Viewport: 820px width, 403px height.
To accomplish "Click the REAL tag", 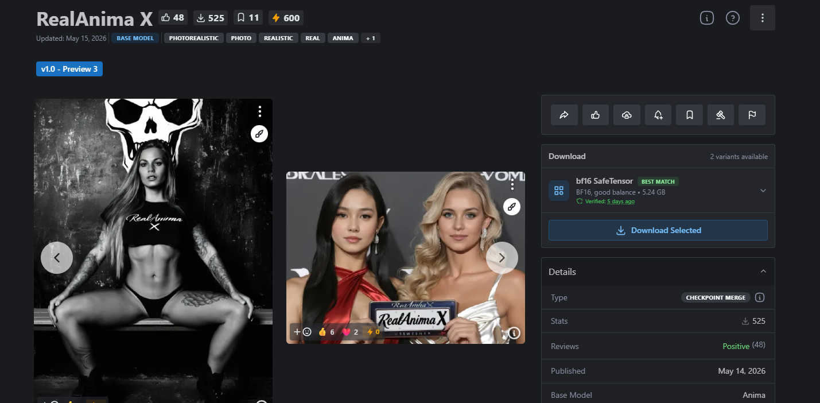I will pos(313,38).
